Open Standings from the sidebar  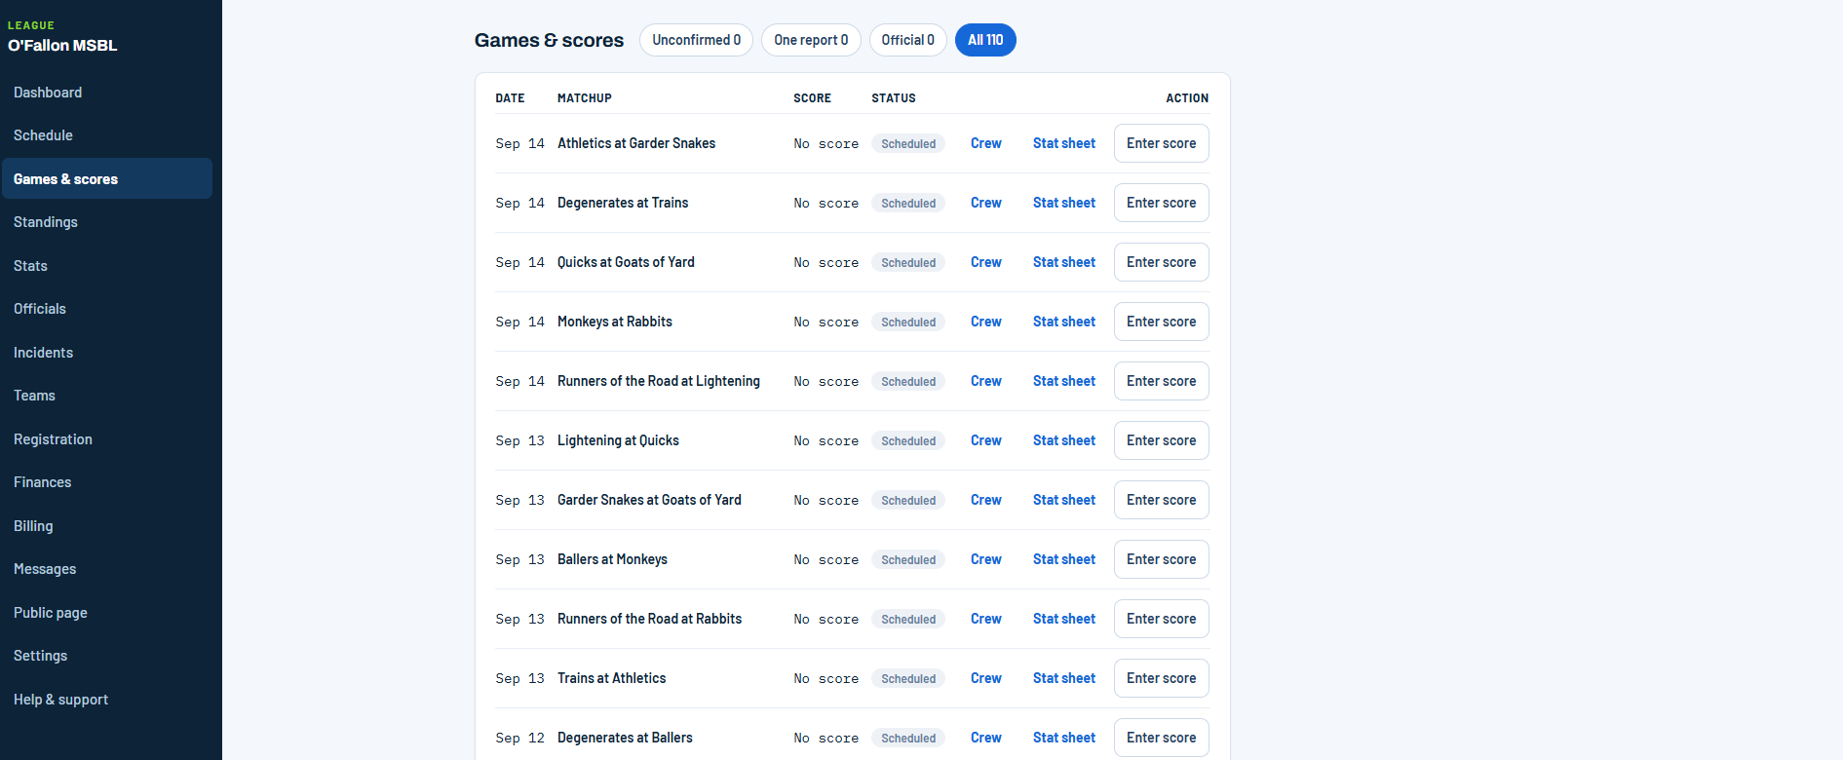tap(107, 222)
